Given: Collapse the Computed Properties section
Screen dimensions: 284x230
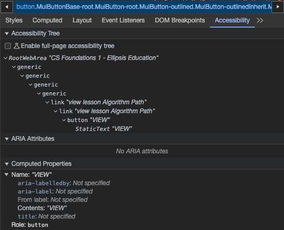Looking at the screenshot, I should [7, 164].
